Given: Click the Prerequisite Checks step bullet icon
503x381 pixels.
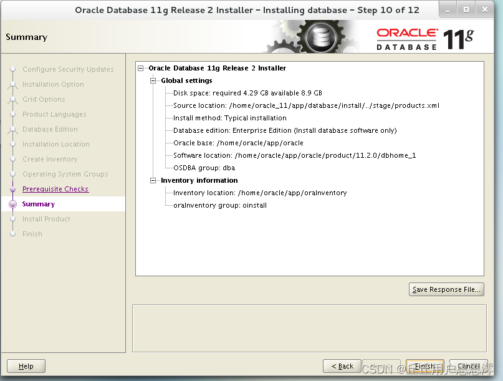Looking at the screenshot, I should (x=13, y=190).
